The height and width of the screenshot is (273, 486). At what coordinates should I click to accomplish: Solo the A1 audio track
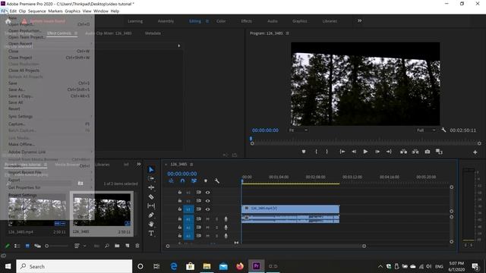pos(216,219)
